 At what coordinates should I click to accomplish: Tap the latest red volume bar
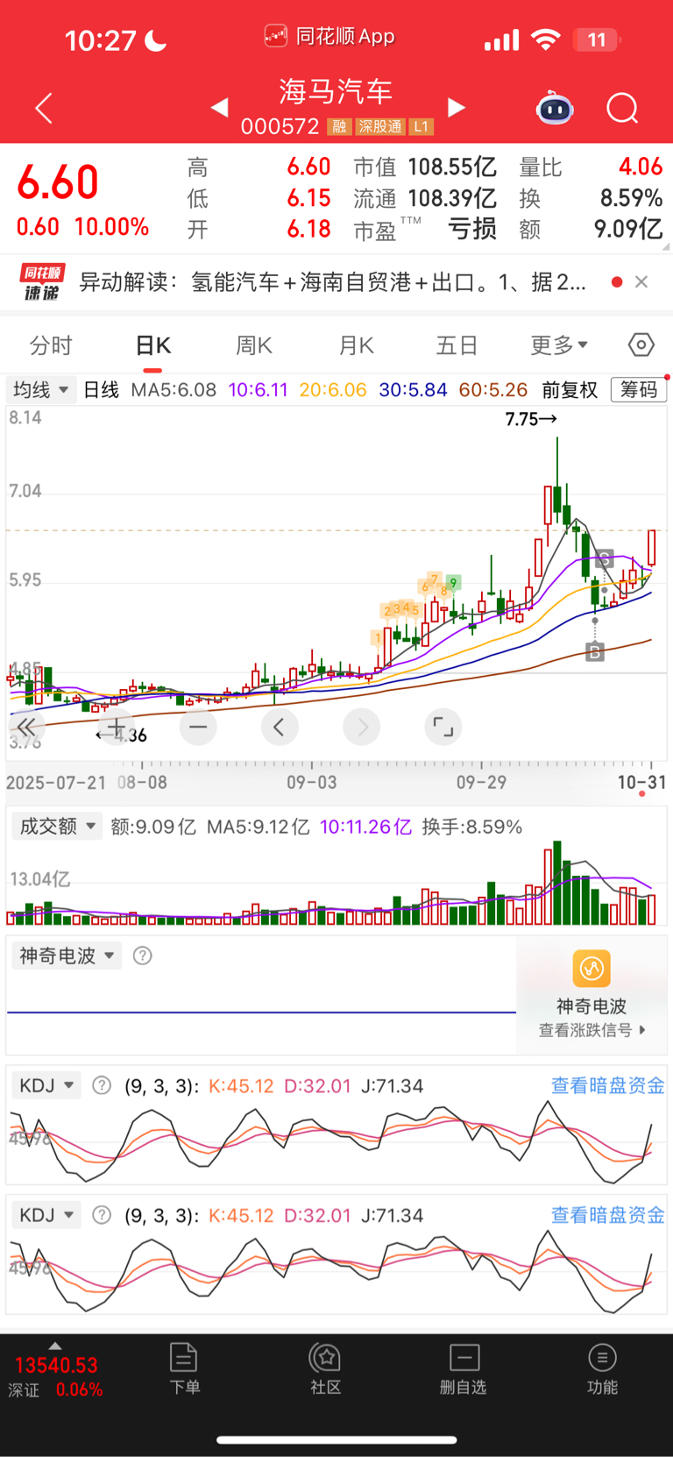point(651,909)
